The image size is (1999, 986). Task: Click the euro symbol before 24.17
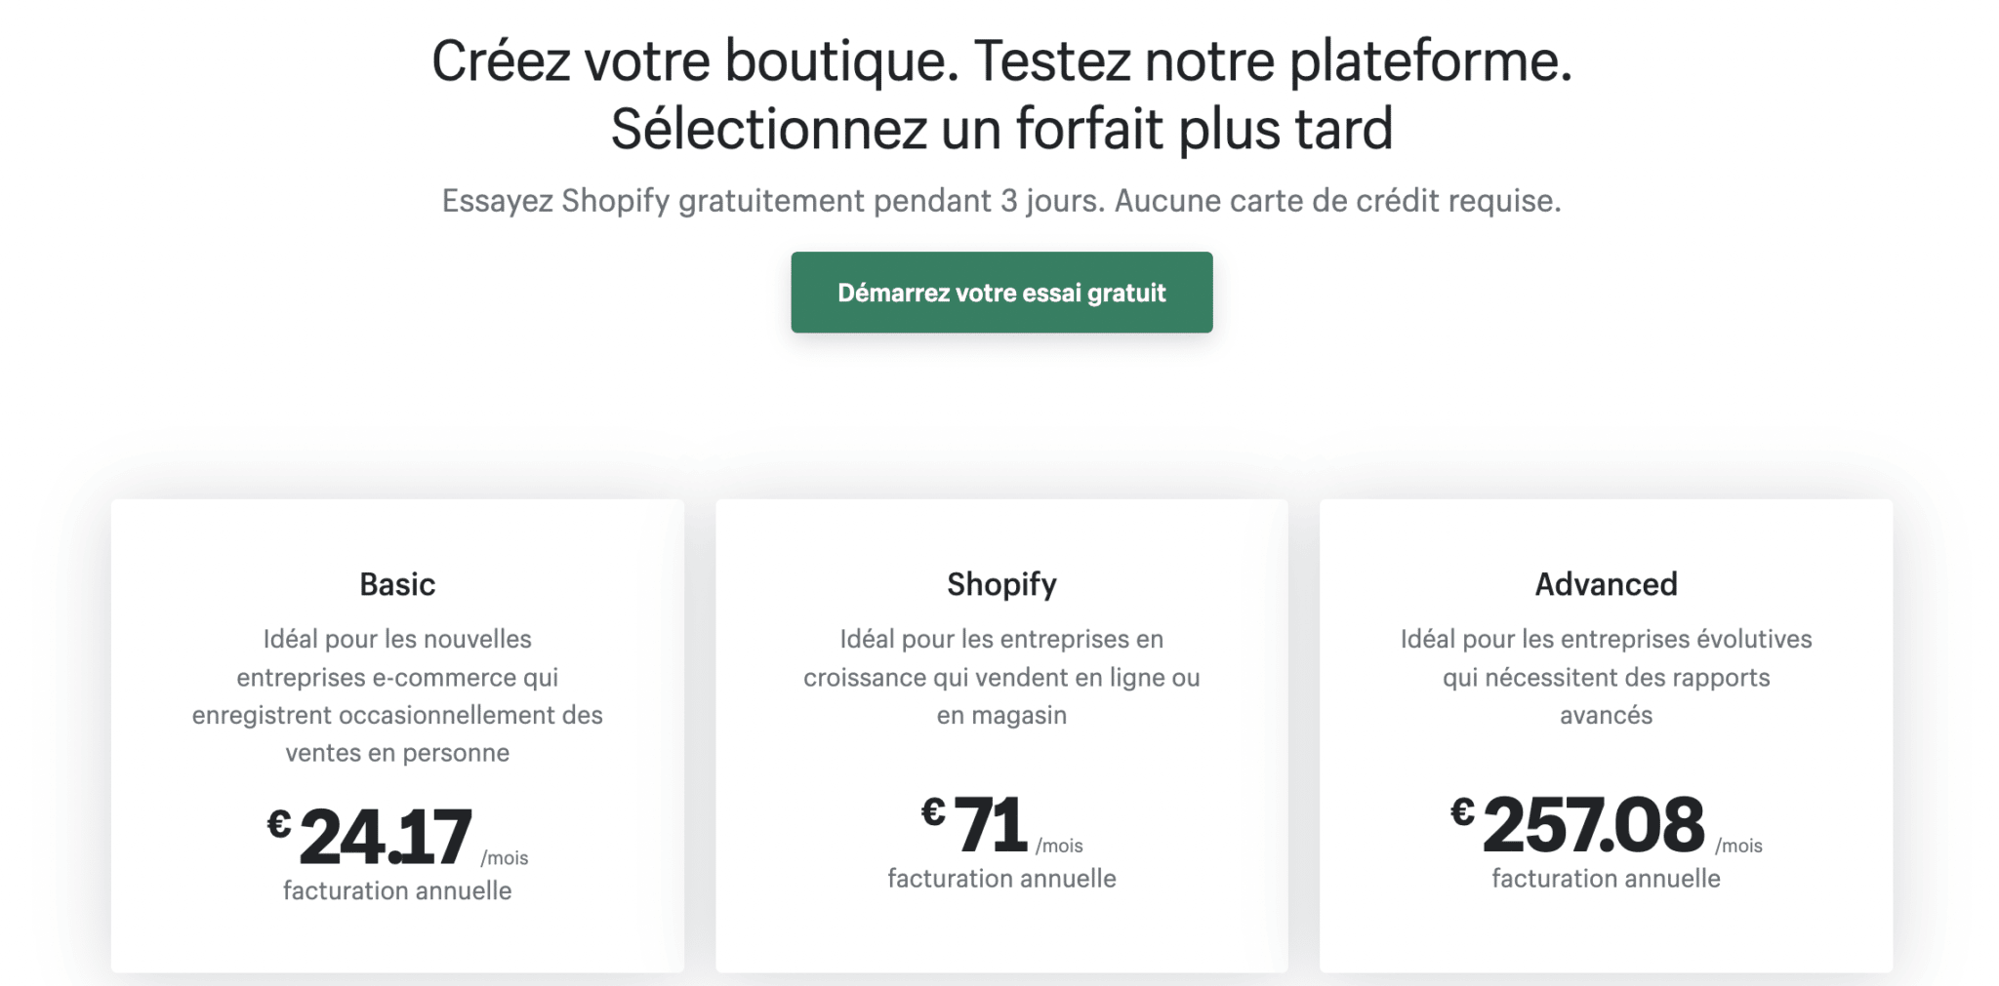pos(279,824)
